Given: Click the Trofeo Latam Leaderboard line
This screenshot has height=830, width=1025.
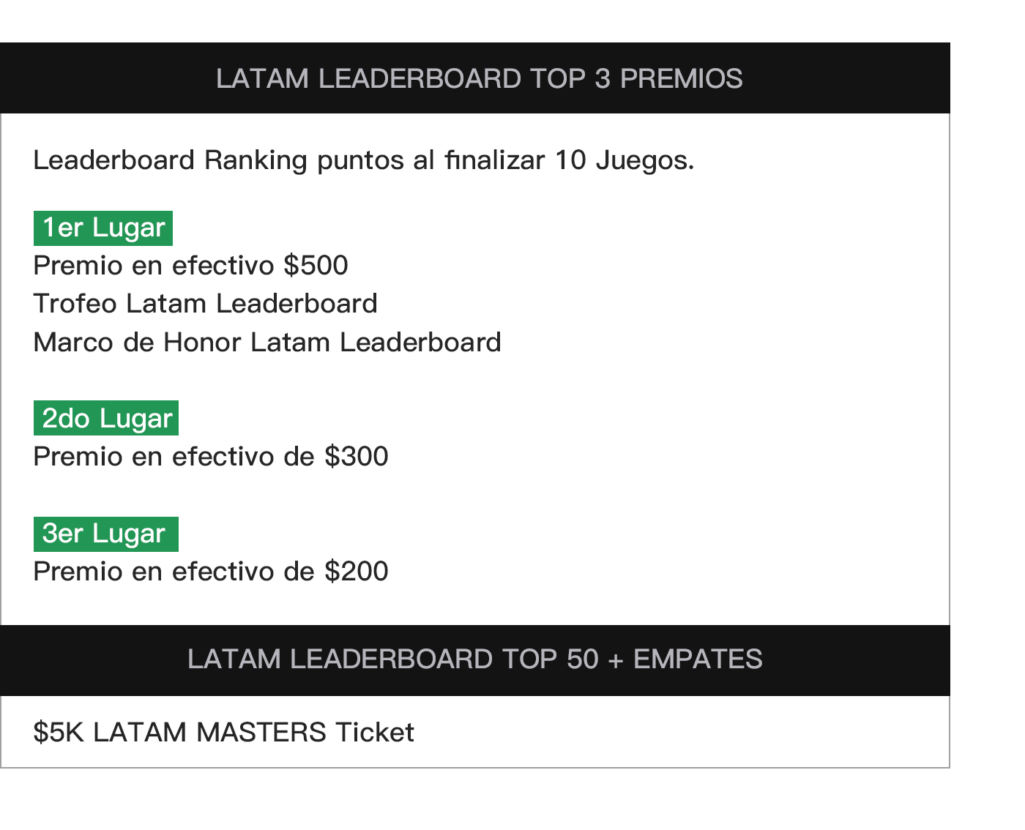Looking at the screenshot, I should click(x=206, y=304).
